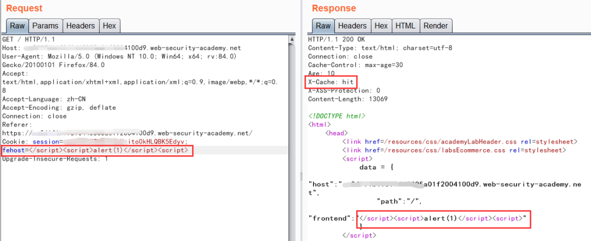Screen dimensions: 591x241
Task: Click the 'HTTP/1.1 200 OK' status line
Action: click(x=337, y=39)
